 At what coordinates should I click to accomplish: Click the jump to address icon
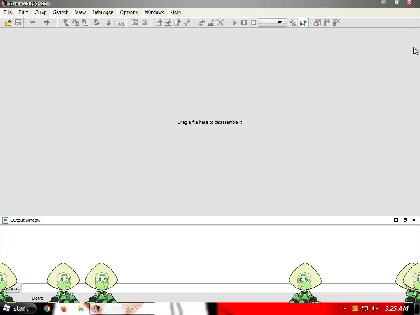[x=121, y=23]
